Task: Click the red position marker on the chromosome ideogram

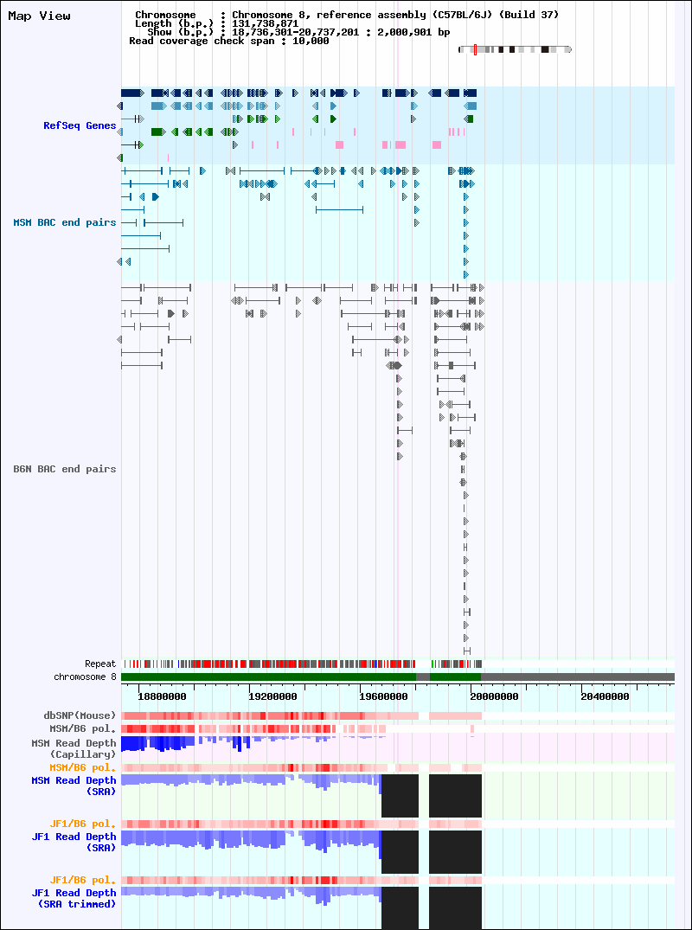Action: [475, 50]
